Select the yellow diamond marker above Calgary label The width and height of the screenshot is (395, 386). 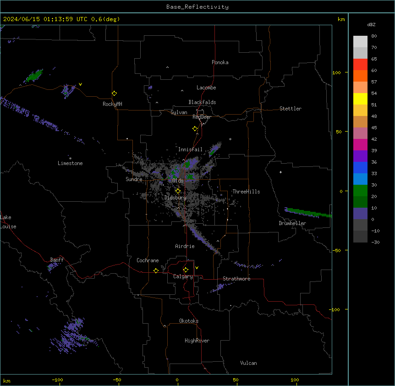(186, 270)
